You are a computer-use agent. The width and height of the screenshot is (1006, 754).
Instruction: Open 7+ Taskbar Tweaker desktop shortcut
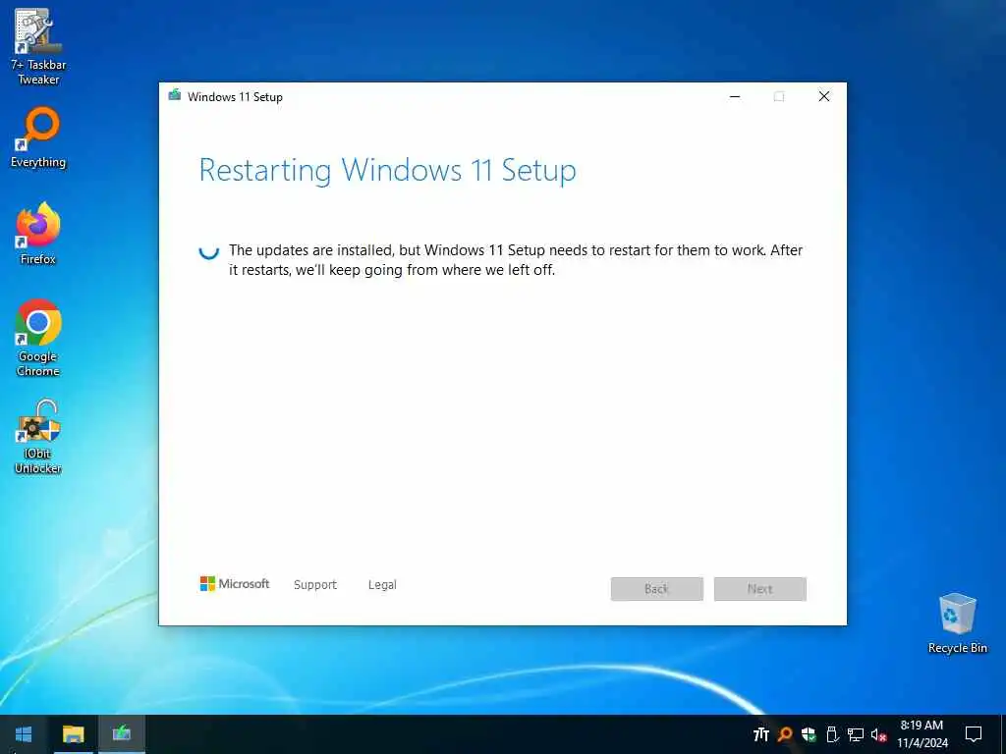pos(38,46)
